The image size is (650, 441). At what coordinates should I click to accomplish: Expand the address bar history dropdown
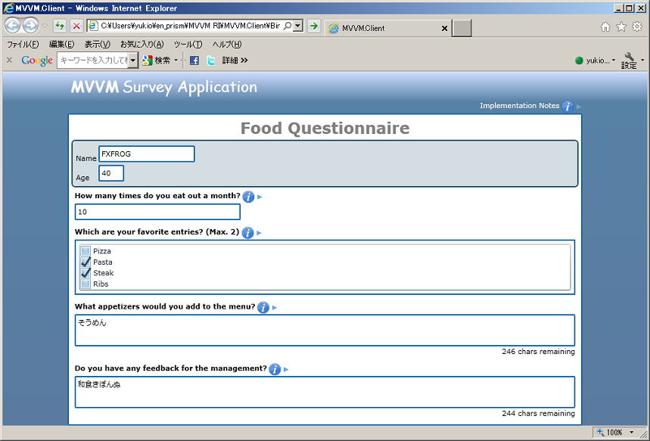coord(298,26)
